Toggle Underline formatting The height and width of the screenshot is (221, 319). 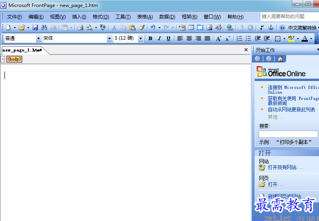[169, 38]
